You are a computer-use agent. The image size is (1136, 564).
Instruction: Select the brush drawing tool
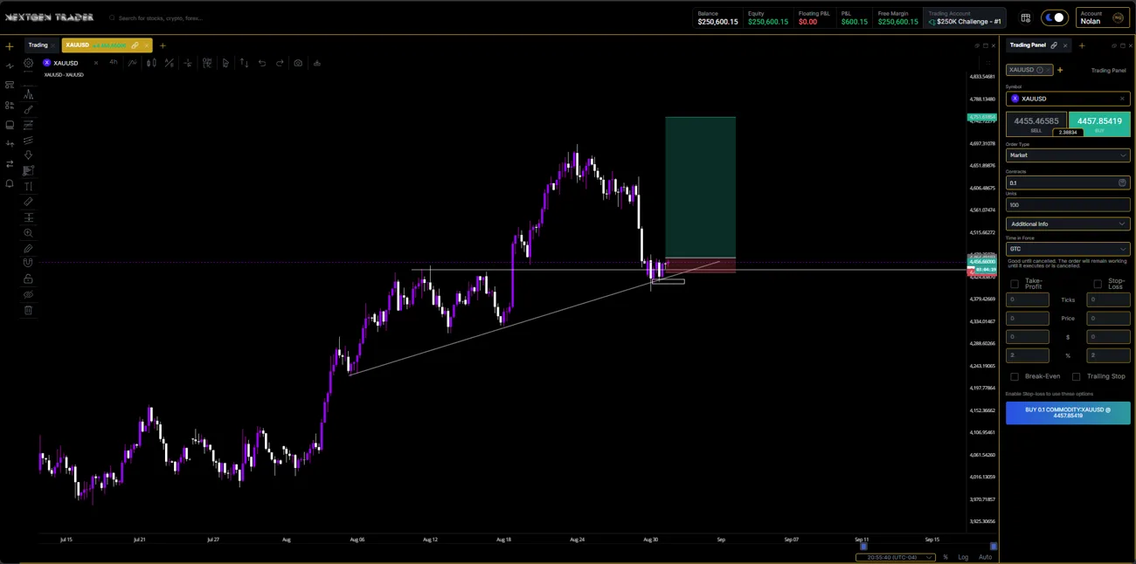point(28,110)
